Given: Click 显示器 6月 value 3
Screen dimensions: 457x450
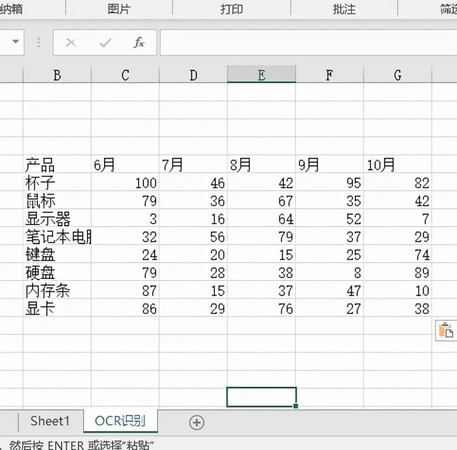Looking at the screenshot, I should point(125,218).
